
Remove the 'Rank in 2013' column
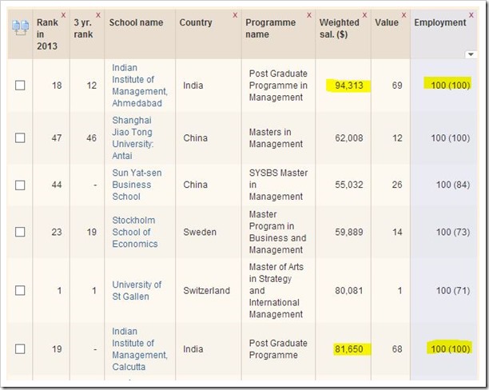pos(63,16)
